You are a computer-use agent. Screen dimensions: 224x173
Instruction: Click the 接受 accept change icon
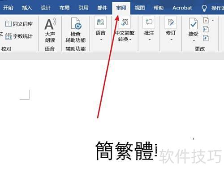[x=194, y=23]
